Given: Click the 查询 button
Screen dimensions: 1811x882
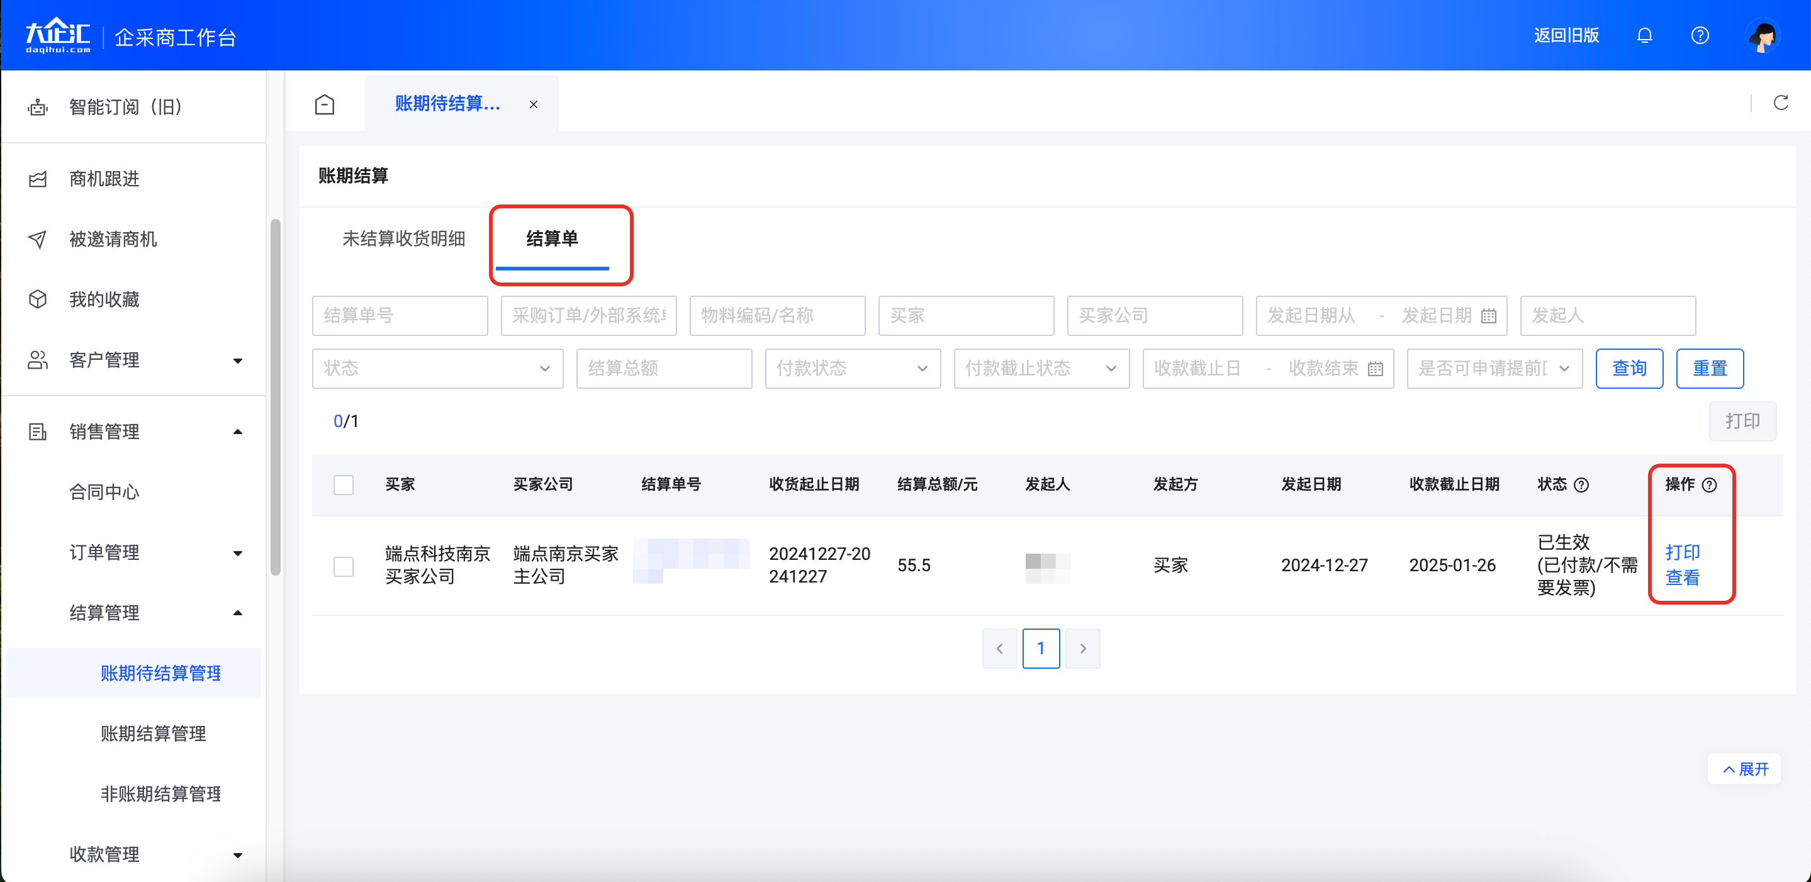Looking at the screenshot, I should (x=1629, y=368).
